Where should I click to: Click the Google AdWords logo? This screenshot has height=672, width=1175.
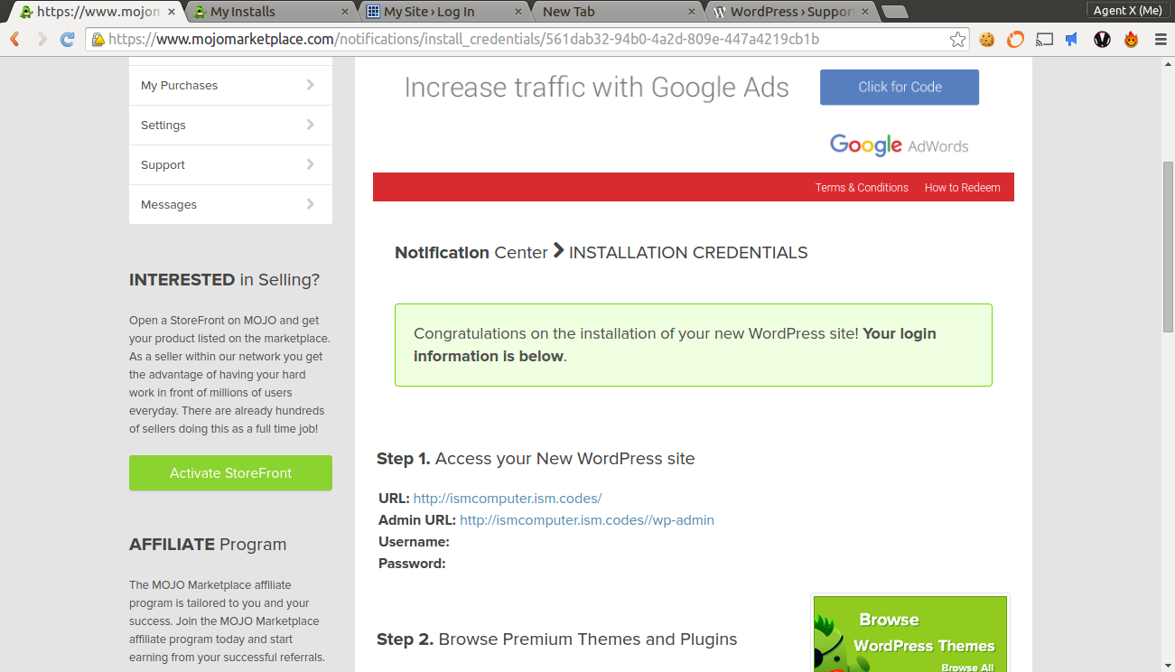899,145
